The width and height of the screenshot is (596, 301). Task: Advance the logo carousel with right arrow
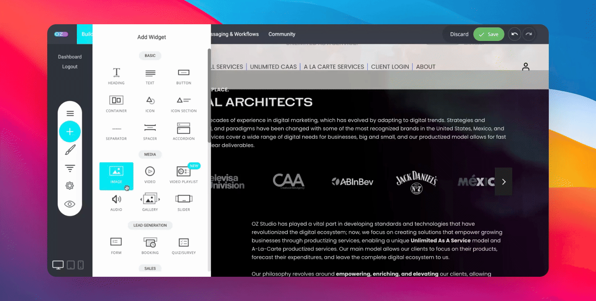click(504, 181)
